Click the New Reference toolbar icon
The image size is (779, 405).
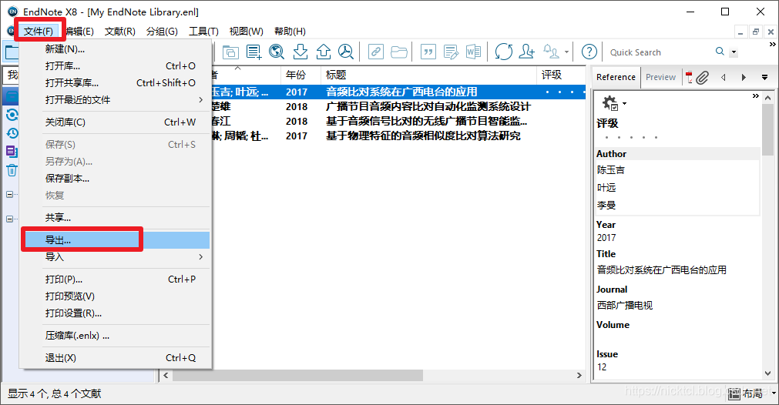click(254, 52)
